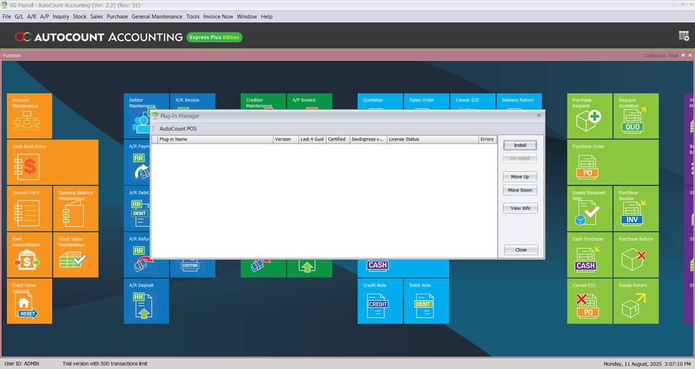This screenshot has height=369, width=695.
Task: Click the License Status column header
Action: (x=433, y=139)
